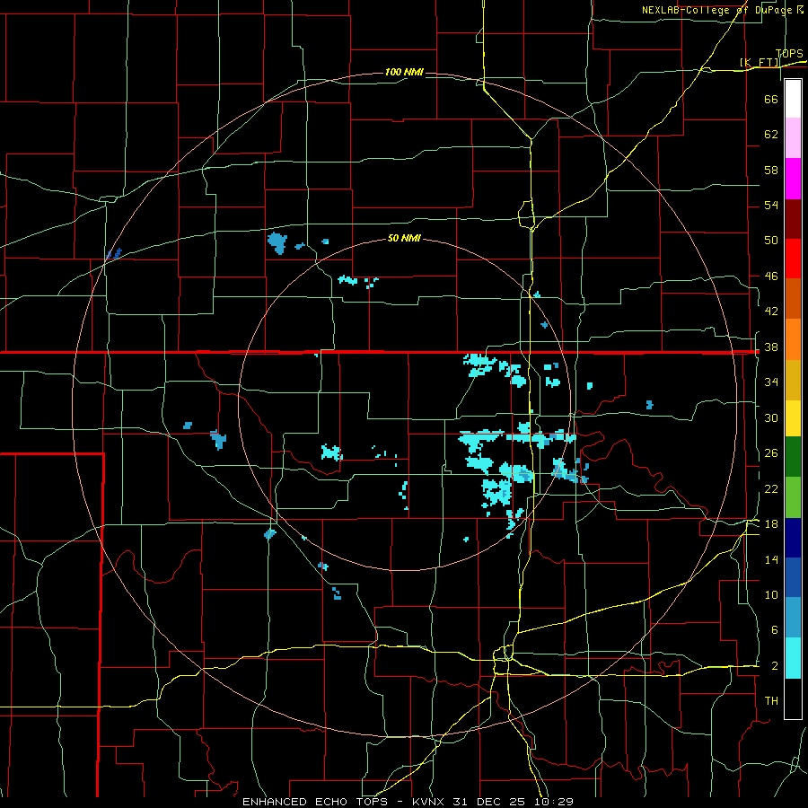Viewport: 808px width, 808px height.
Task: Select the maroon legend color block
Action: (x=793, y=219)
